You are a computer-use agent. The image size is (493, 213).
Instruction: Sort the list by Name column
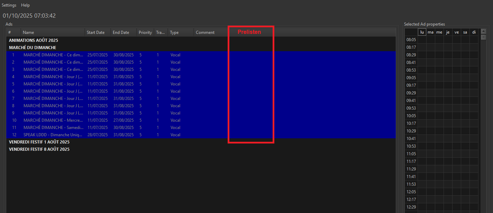click(28, 33)
